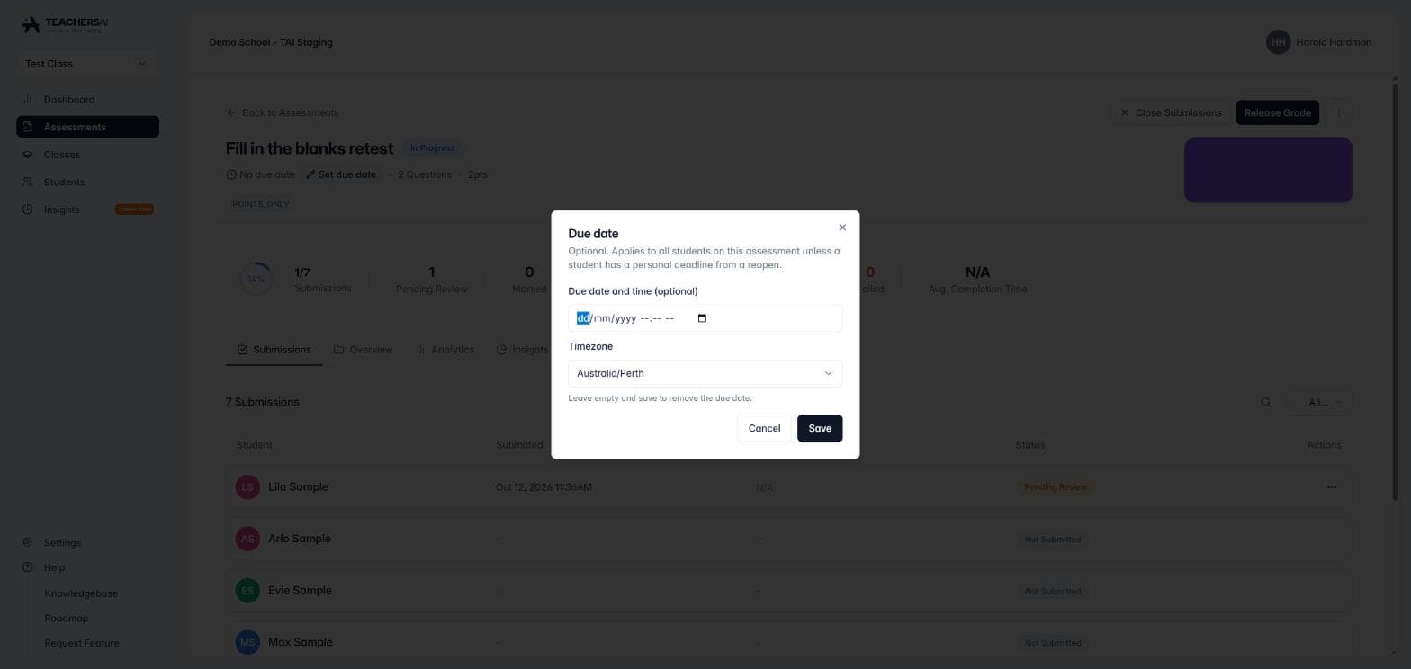1411x669 pixels.
Task: Open the Australia/Perth timezone dropdown
Action: [x=705, y=373]
